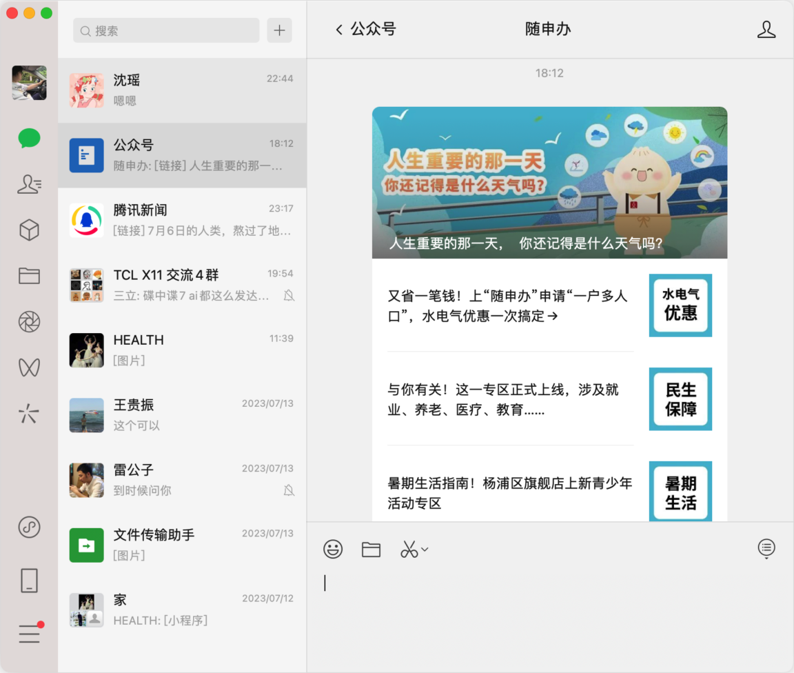Click mute bell icon on TCL X11 chat
794x673 pixels.
pyautogui.click(x=289, y=295)
